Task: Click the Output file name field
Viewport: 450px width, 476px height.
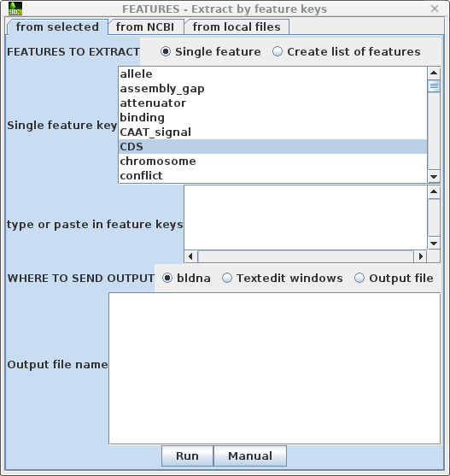Action: click(274, 368)
